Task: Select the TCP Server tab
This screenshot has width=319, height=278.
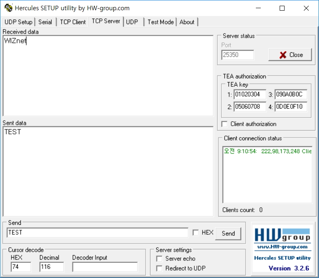Action: [106, 21]
